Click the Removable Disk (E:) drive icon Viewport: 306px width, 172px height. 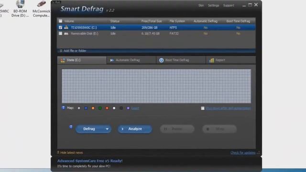coord(66,33)
